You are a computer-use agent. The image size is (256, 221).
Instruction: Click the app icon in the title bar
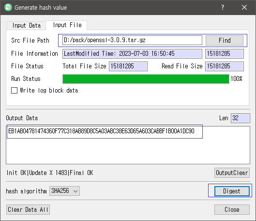click(x=8, y=7)
